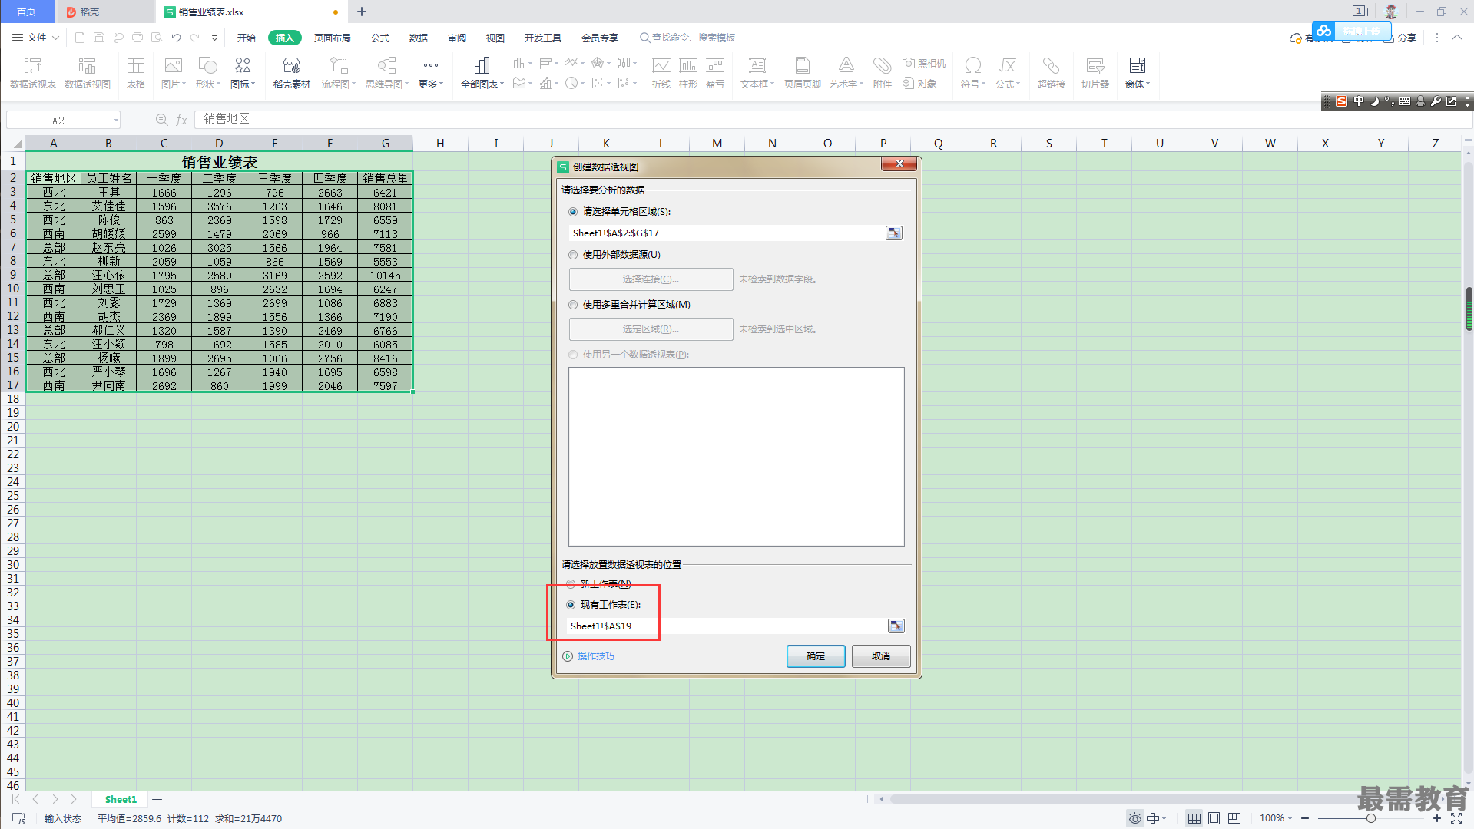The height and width of the screenshot is (829, 1474).
Task: Click cell containing 汪心依
Action: 108,276
